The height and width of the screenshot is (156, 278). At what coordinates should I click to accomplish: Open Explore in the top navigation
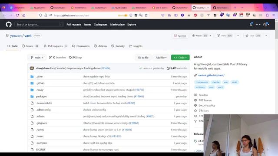132,25
